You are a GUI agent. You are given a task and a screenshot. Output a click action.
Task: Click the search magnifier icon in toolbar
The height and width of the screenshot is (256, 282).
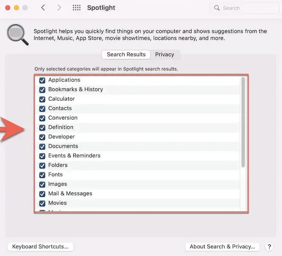click(217, 8)
